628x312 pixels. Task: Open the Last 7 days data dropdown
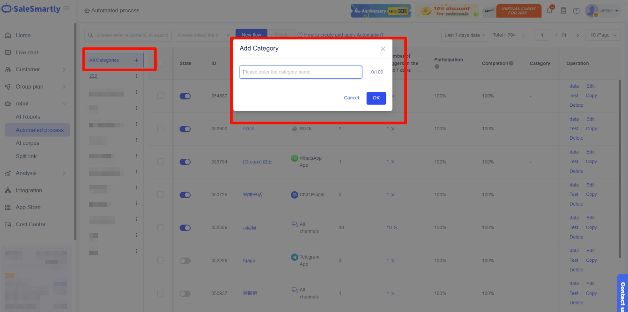pos(465,35)
